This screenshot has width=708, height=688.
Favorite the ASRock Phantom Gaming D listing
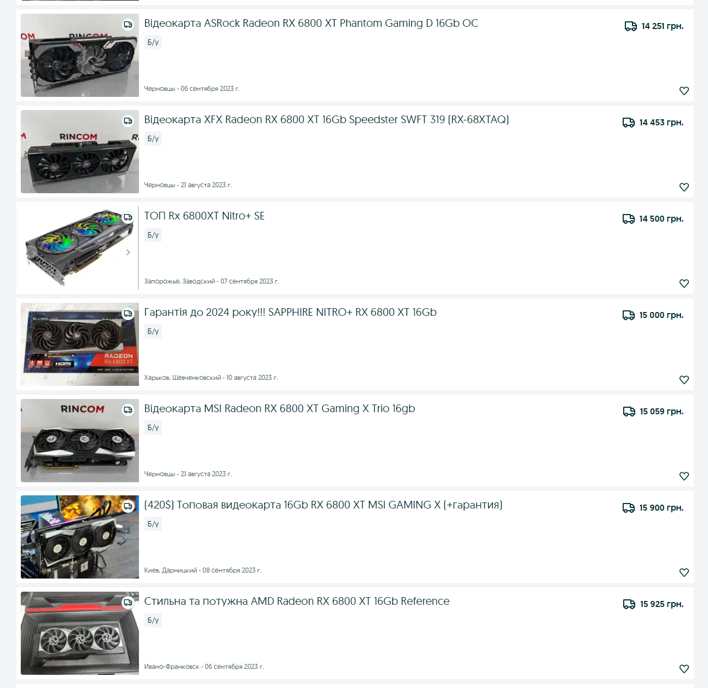click(x=684, y=91)
